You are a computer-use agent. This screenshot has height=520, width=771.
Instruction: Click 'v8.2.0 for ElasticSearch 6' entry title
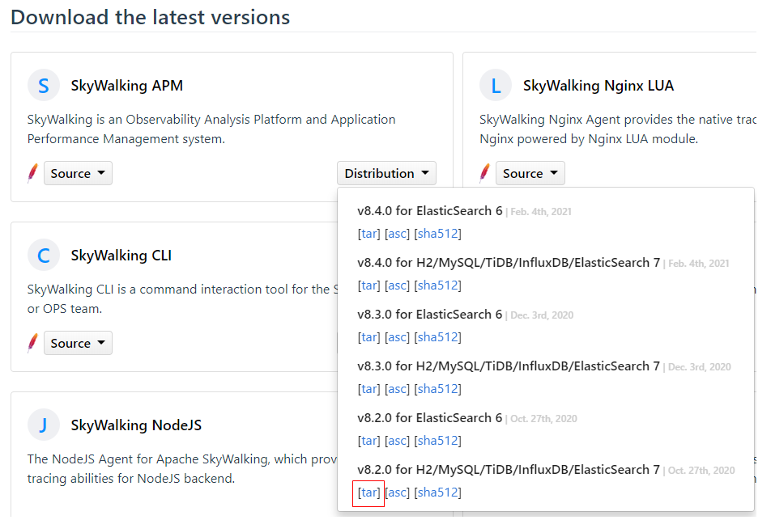click(430, 418)
